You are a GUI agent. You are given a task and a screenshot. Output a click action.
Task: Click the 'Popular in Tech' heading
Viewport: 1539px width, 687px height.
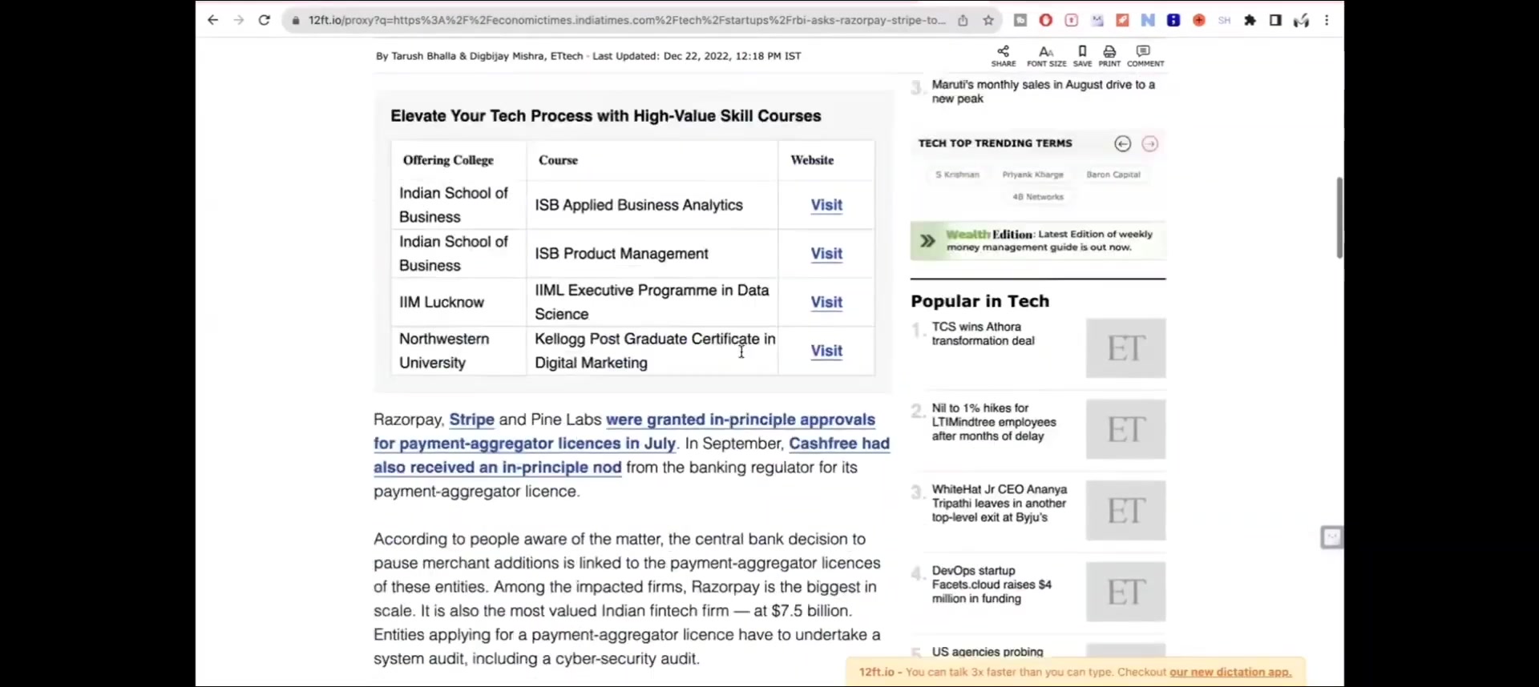pyautogui.click(x=980, y=301)
